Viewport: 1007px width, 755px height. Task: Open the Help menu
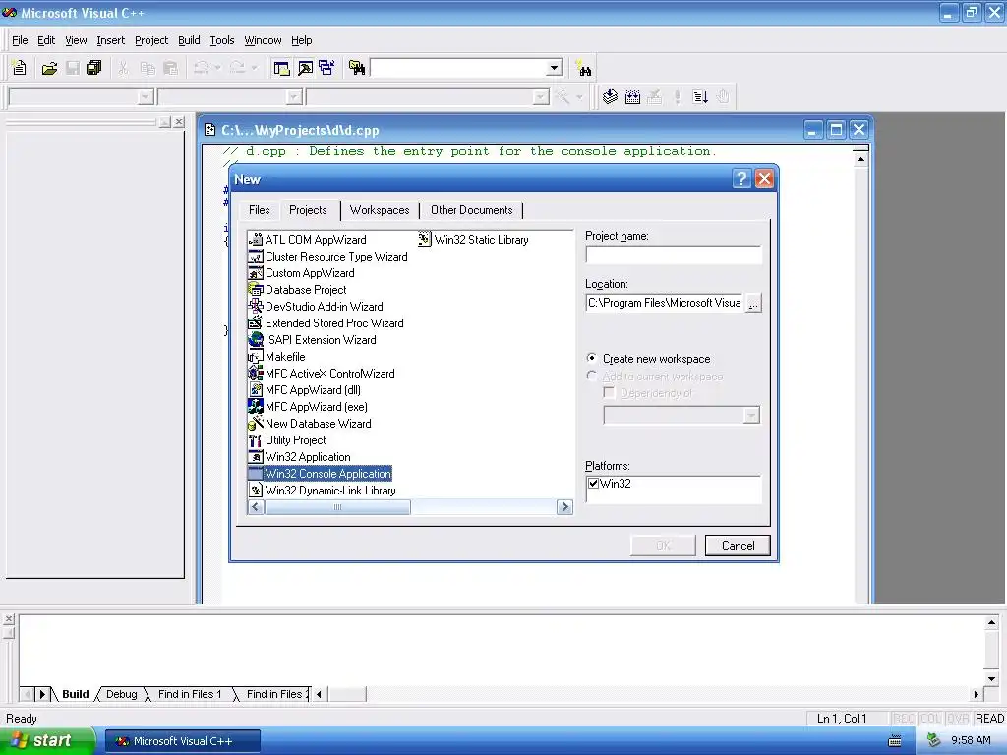(301, 40)
